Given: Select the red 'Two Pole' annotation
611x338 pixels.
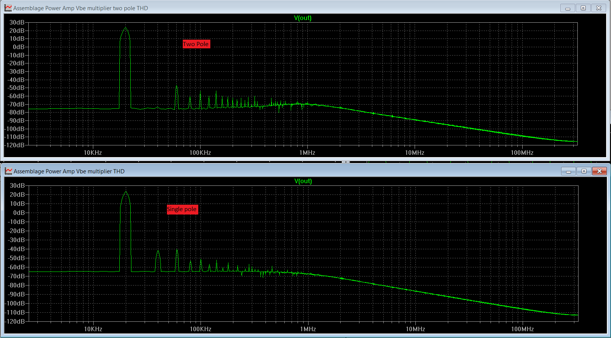Looking at the screenshot, I should (196, 44).
